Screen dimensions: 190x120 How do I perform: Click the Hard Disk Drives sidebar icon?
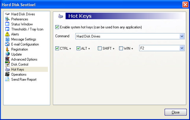click(7, 14)
